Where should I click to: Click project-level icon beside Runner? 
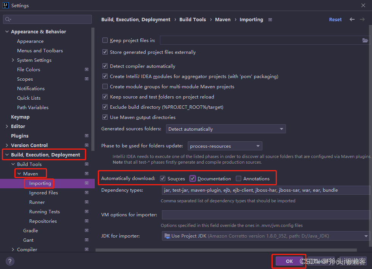point(86,202)
